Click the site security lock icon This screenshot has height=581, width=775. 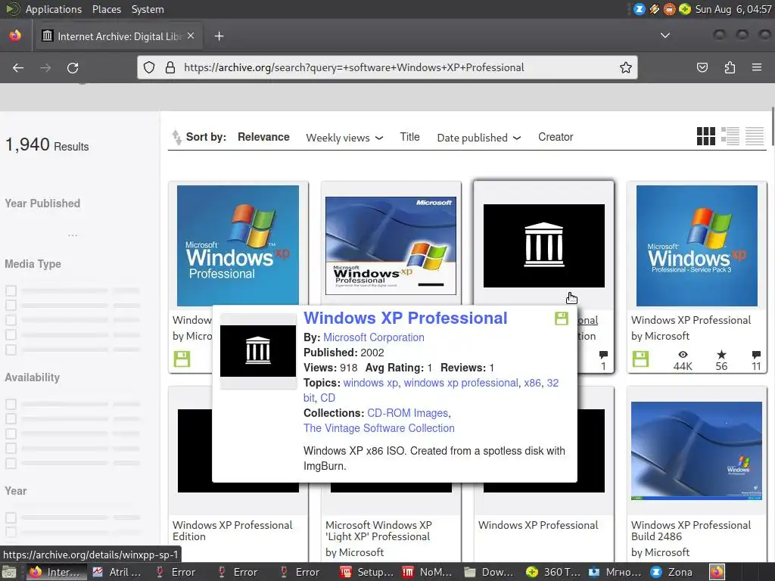click(170, 67)
